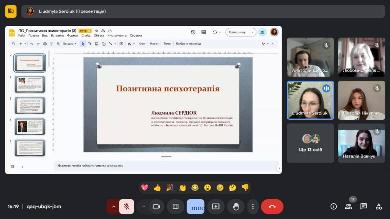Screen dimensions: 390x219
Task: Expand audio settings arrow beside microphone
Action: point(114,207)
